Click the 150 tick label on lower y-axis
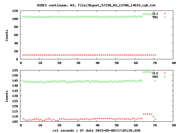The height and width of the screenshot is (133, 178). (x=15, y=75)
